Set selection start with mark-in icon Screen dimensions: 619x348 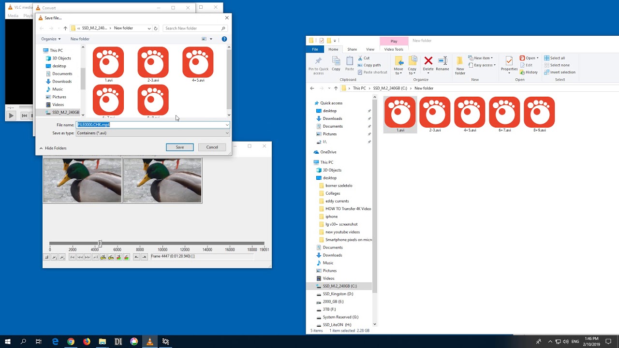pos(136,257)
